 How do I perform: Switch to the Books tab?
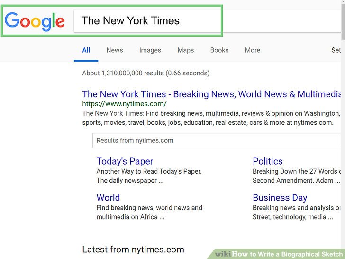pyautogui.click(x=219, y=50)
